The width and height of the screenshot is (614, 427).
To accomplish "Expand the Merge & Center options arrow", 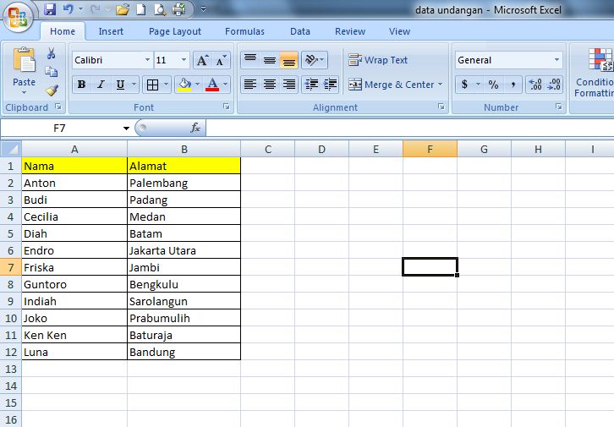I will point(440,85).
